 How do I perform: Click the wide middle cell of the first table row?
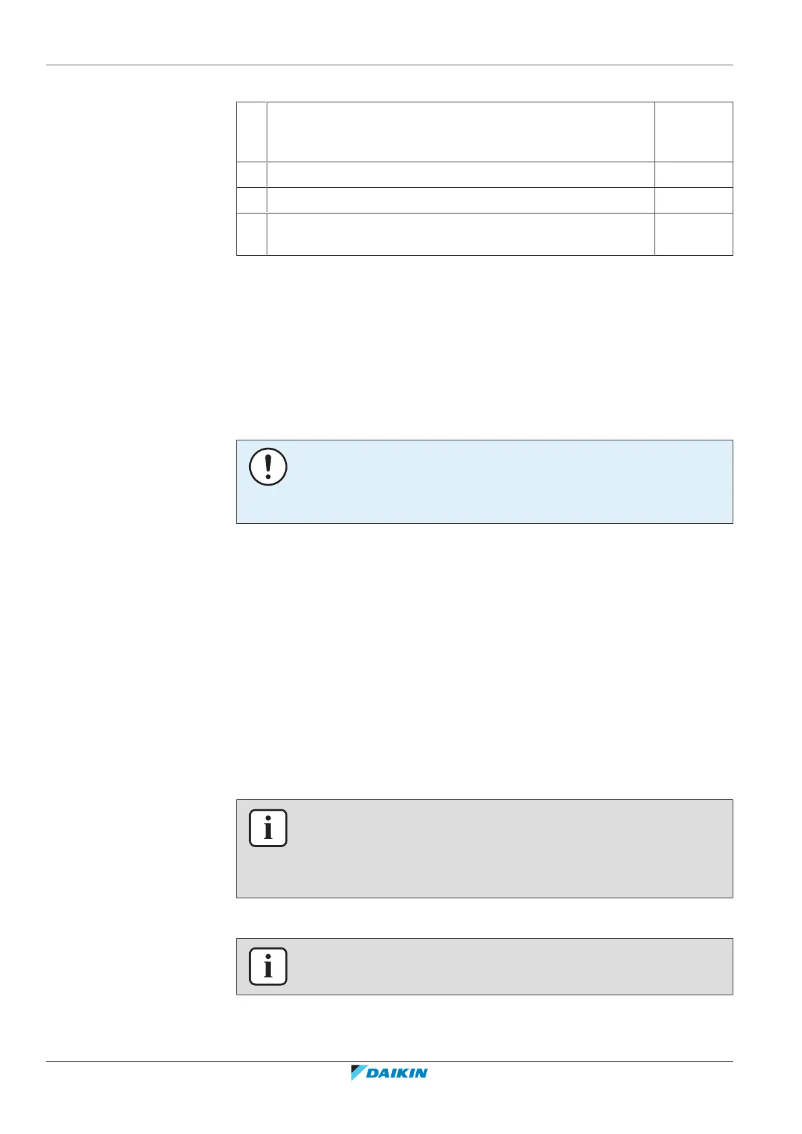[x=461, y=132]
